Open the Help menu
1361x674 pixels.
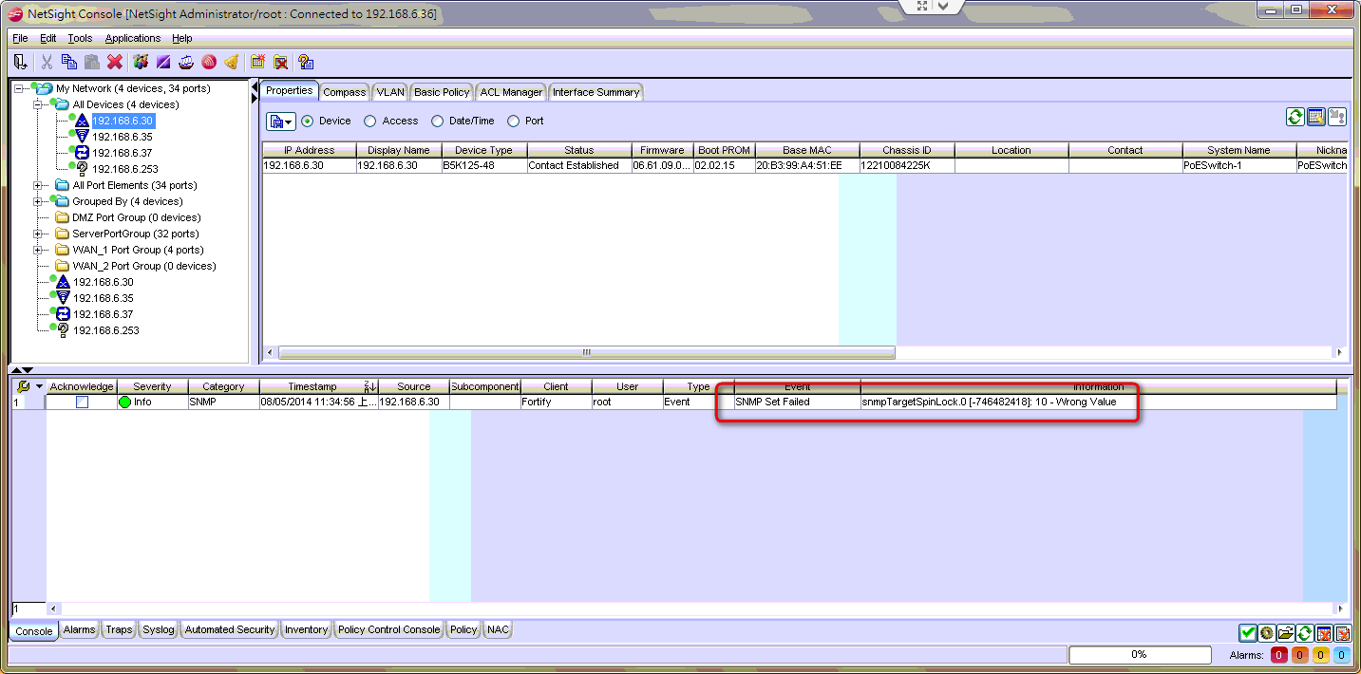click(182, 38)
